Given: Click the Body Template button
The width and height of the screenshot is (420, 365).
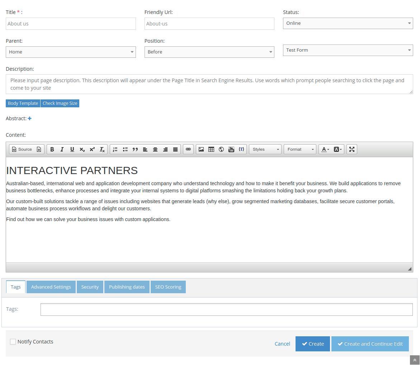Looking at the screenshot, I should point(23,103).
